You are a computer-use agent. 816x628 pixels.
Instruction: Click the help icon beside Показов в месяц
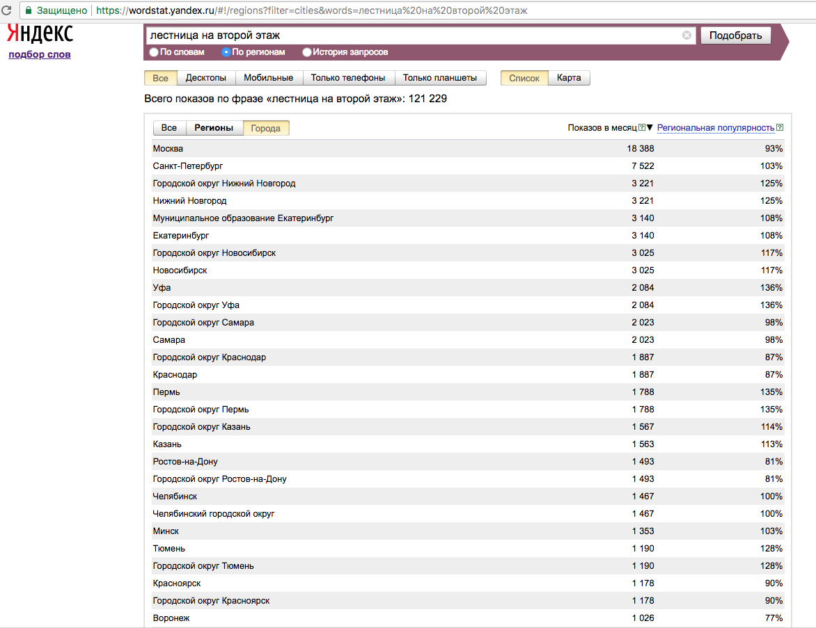pyautogui.click(x=642, y=128)
